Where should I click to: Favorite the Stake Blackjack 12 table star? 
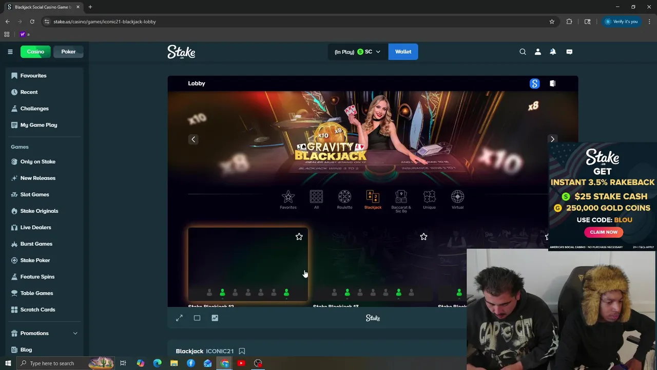(299, 237)
